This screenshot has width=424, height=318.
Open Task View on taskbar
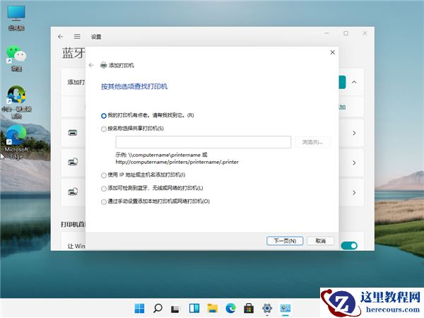click(x=175, y=308)
